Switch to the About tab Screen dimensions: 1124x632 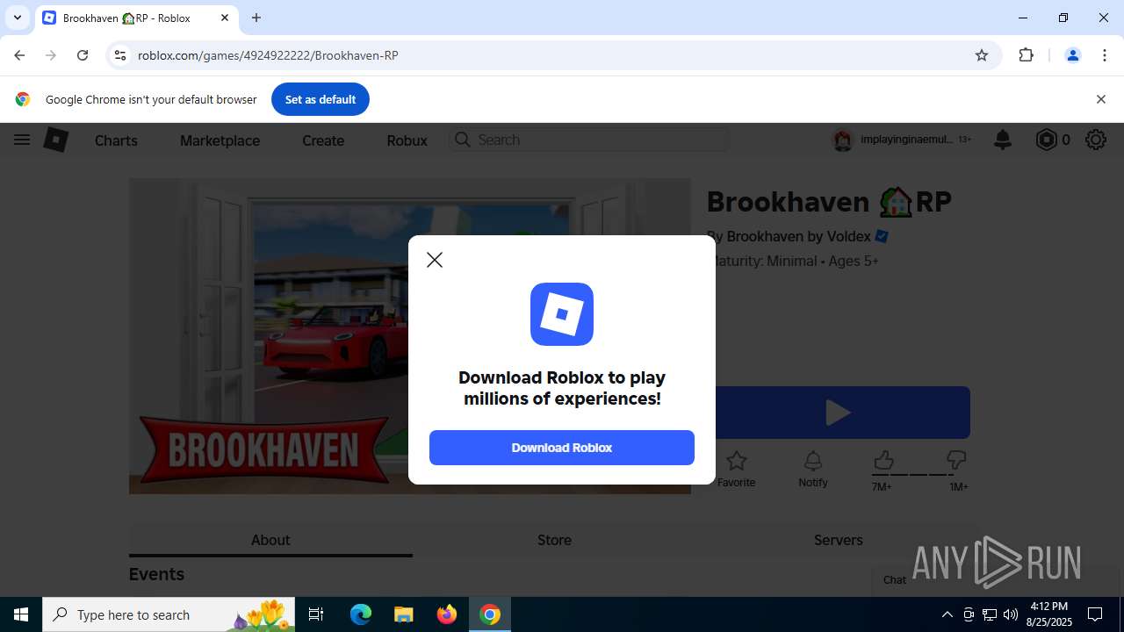(270, 540)
